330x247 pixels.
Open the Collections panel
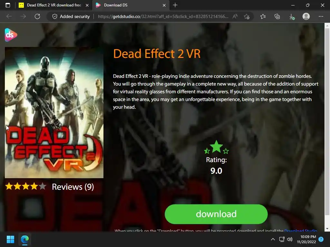tap(277, 16)
